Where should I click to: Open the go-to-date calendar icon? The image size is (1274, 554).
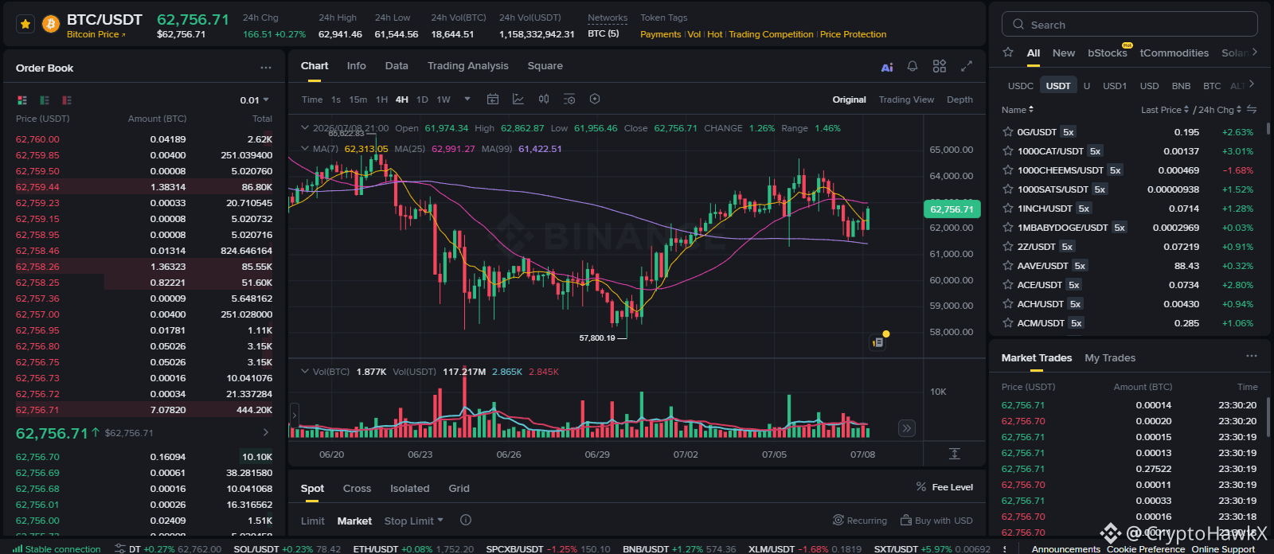pyautogui.click(x=493, y=99)
